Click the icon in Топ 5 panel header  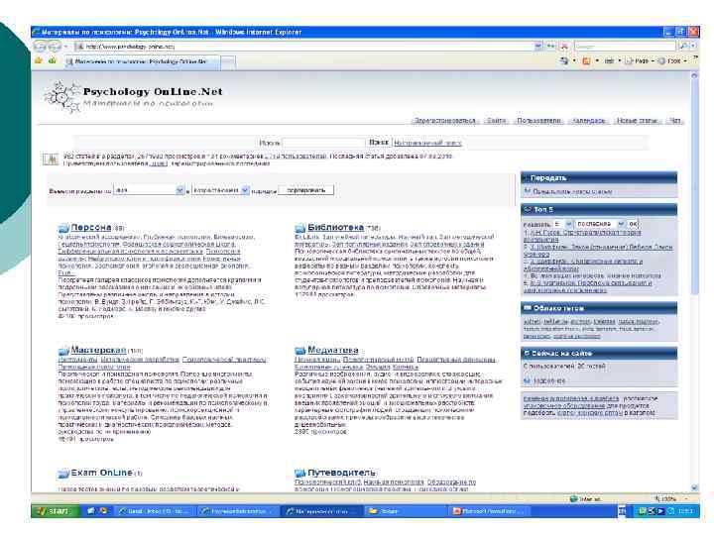coord(529,210)
